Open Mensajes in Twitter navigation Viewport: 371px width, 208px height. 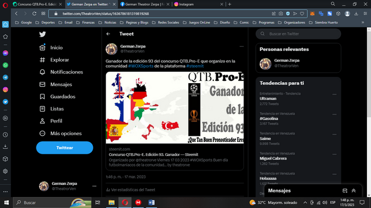point(56,84)
